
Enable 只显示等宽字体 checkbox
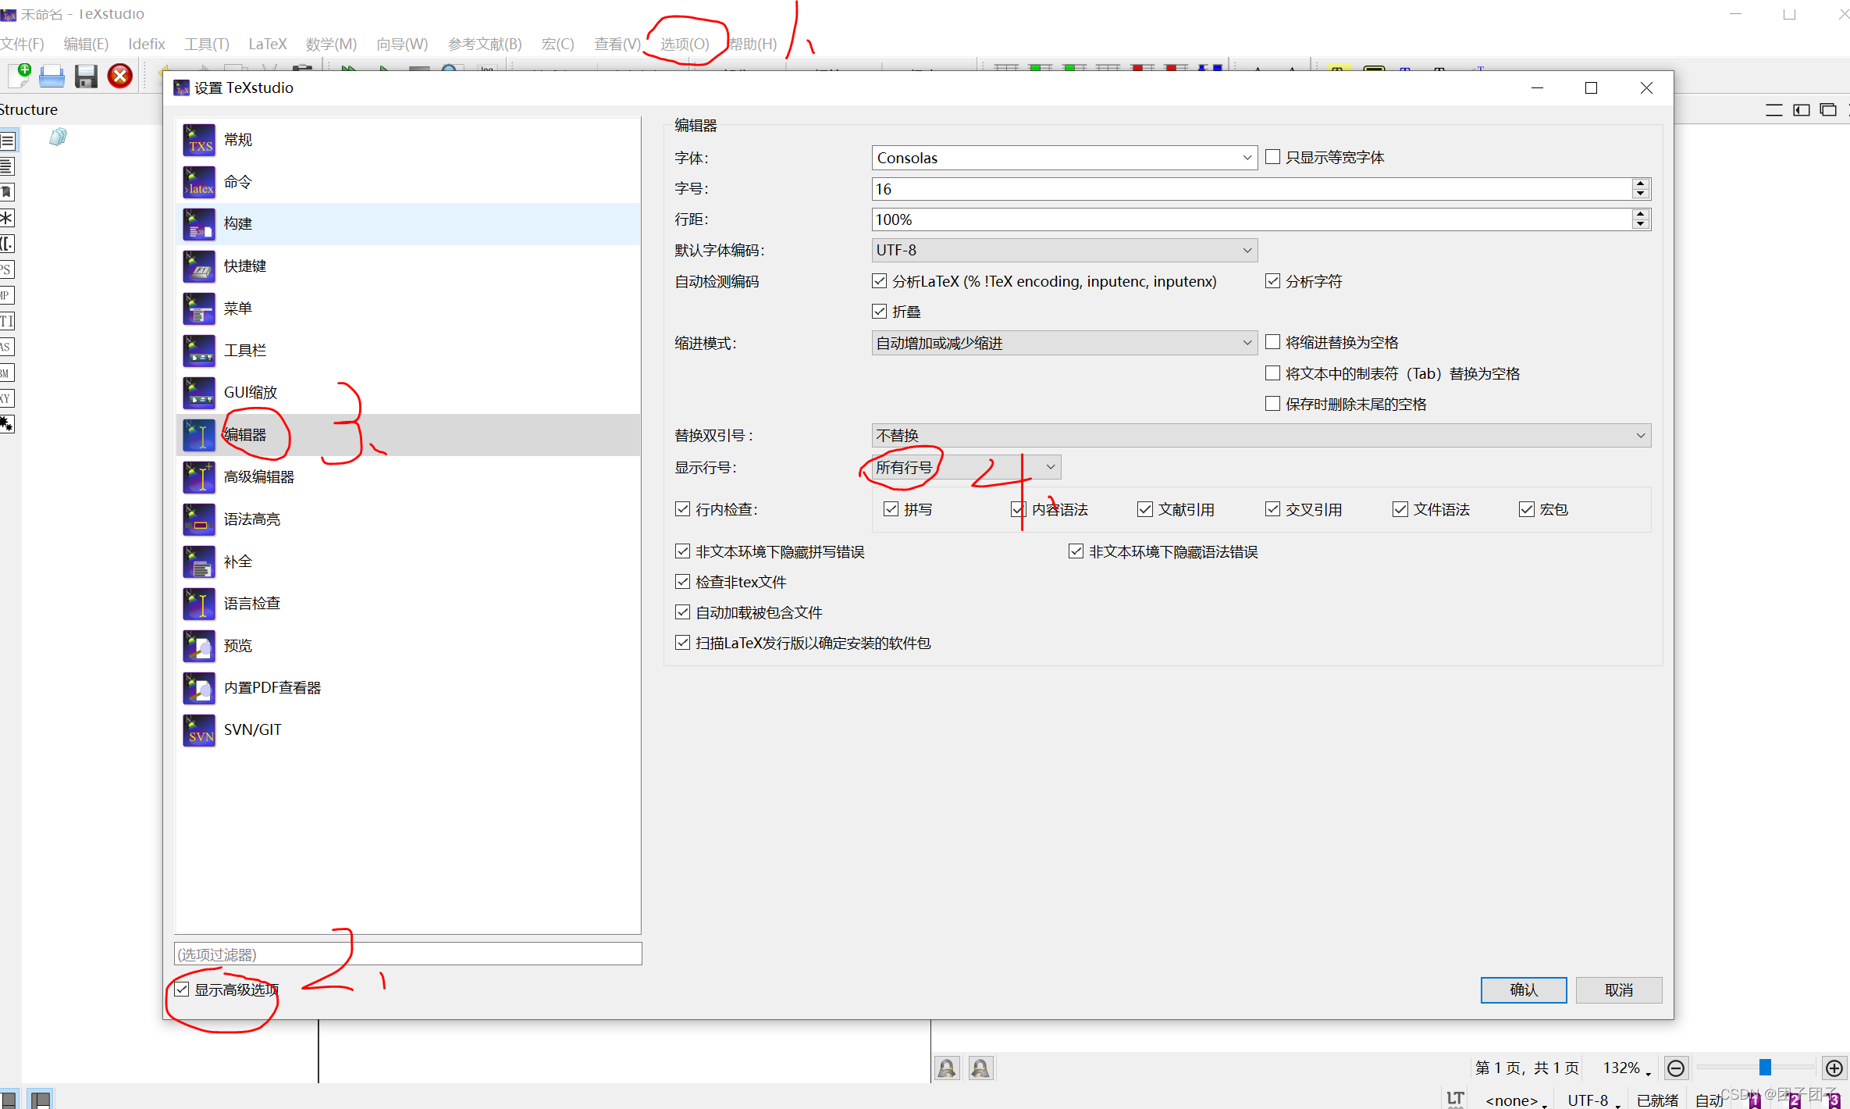1272,157
